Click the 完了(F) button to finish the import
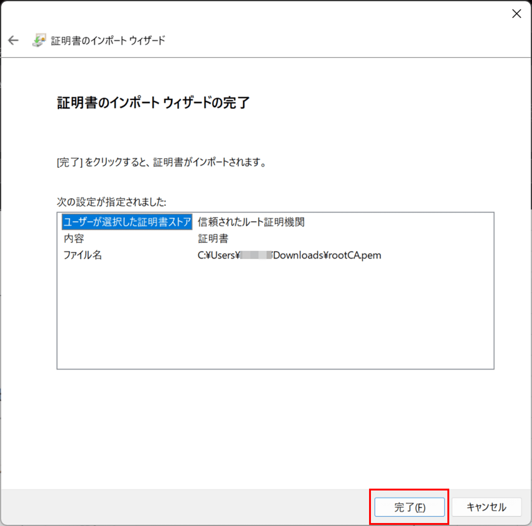The height and width of the screenshot is (526, 532). pyautogui.click(x=409, y=507)
